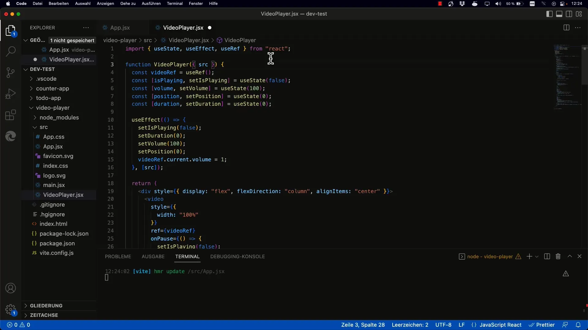Maximize the panel with the chevron up icon
Image resolution: width=588 pixels, height=330 pixels.
pos(570,256)
